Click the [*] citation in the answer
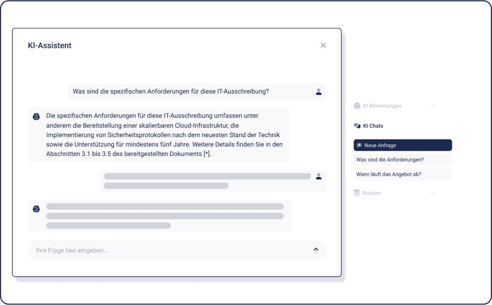 pyautogui.click(x=207, y=154)
